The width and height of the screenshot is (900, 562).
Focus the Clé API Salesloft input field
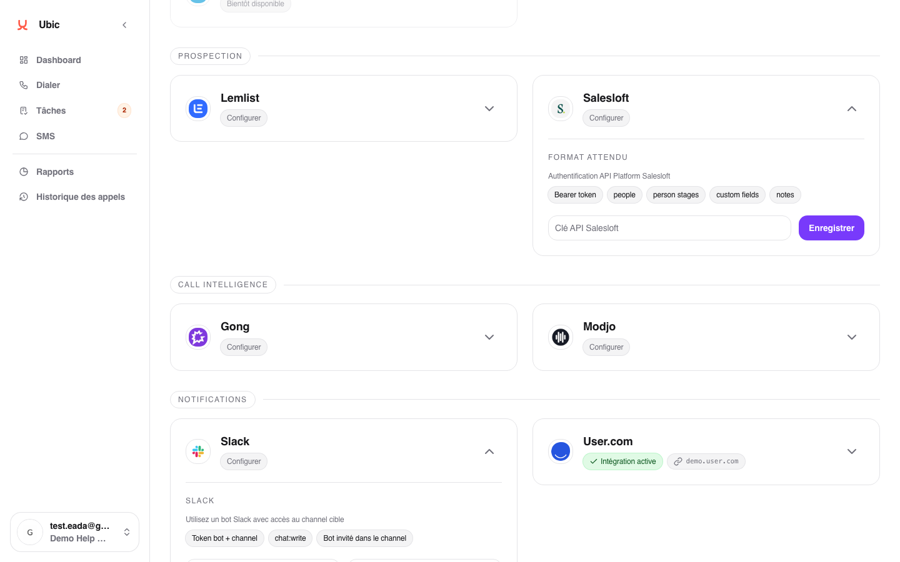click(x=669, y=228)
